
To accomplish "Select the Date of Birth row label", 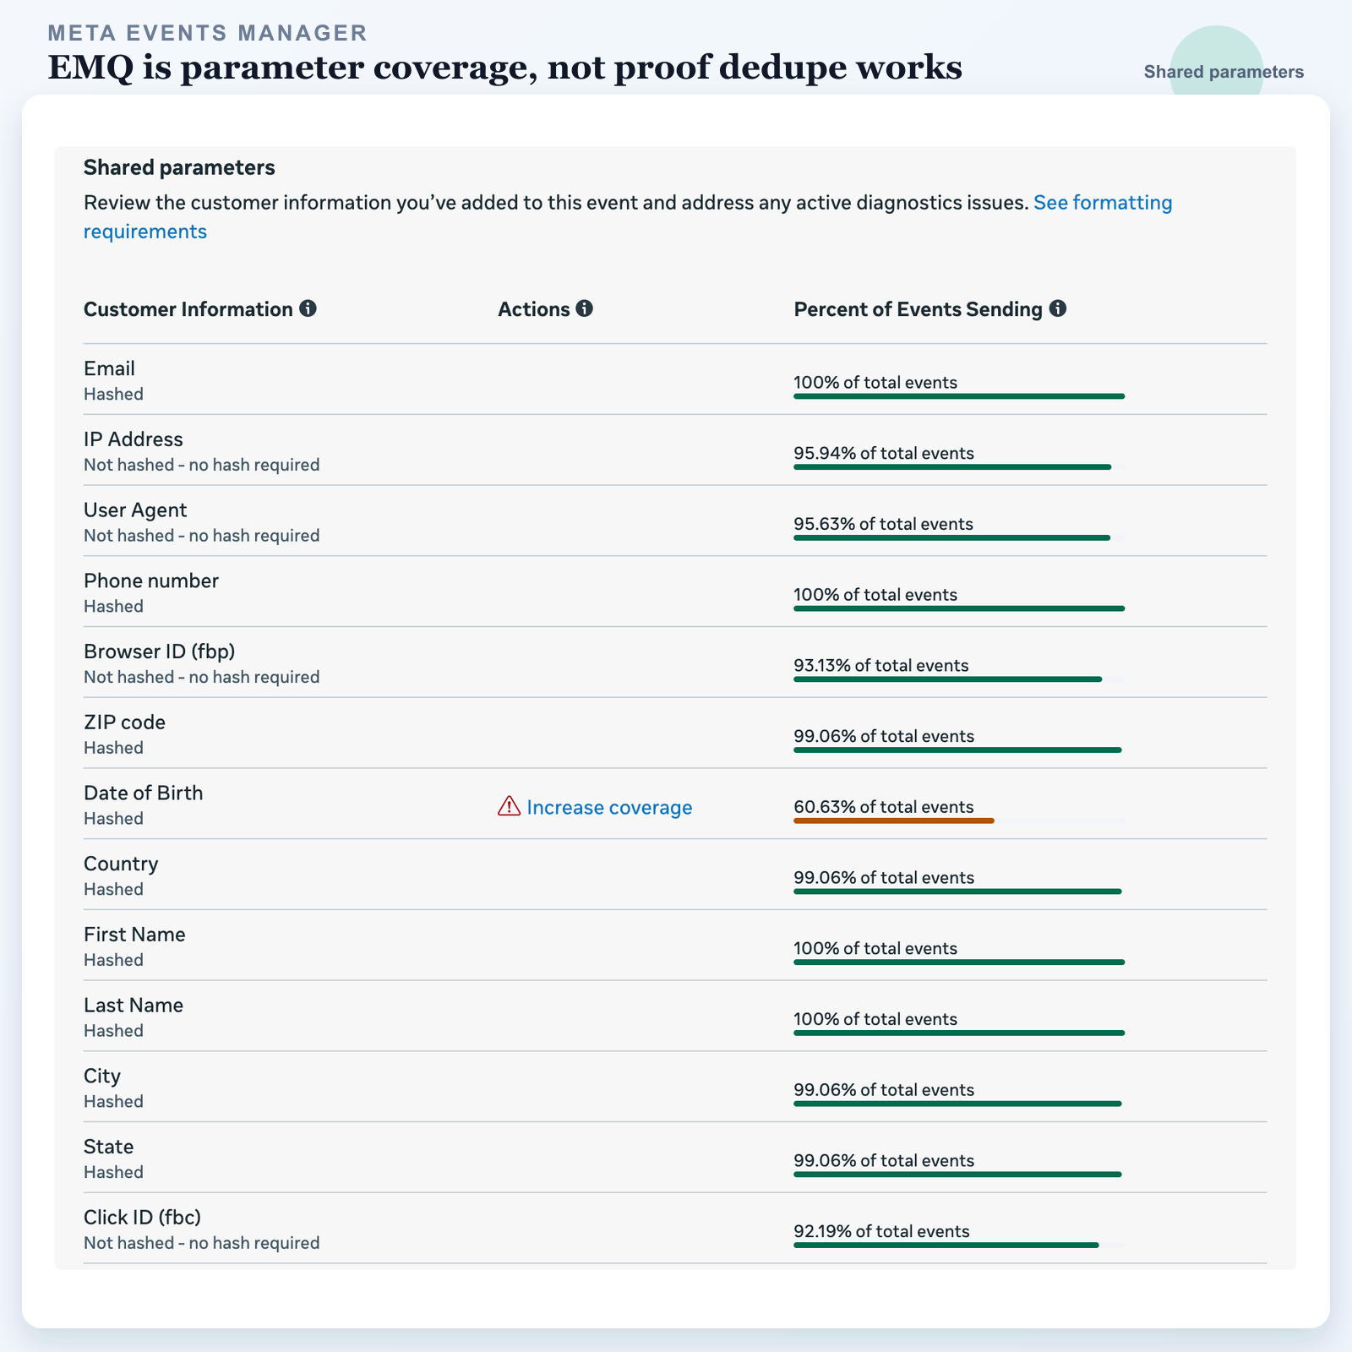I will tap(144, 793).
